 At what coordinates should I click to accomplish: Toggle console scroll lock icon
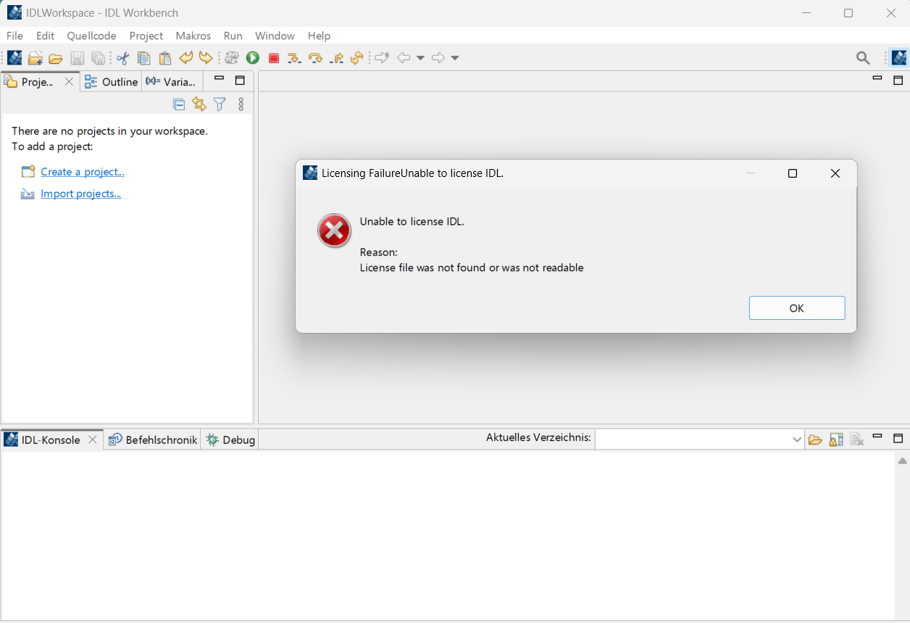836,440
